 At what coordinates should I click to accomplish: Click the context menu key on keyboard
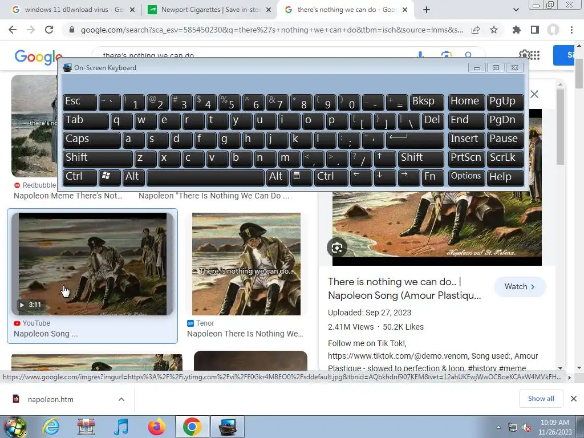click(x=301, y=177)
